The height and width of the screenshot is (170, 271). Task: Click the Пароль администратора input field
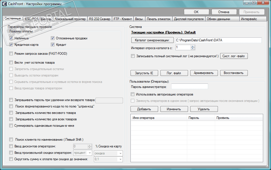click(190, 86)
